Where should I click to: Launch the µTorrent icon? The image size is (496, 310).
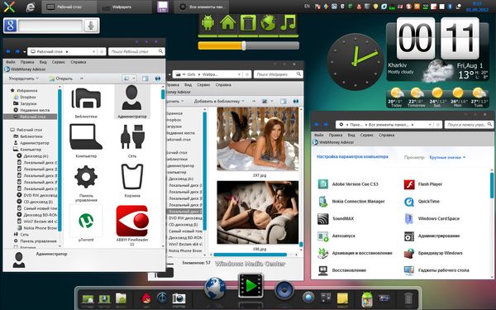86,221
